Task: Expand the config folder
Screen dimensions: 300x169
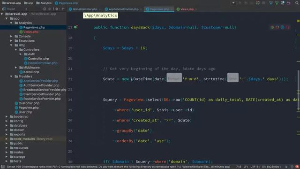Action: tap(7, 121)
